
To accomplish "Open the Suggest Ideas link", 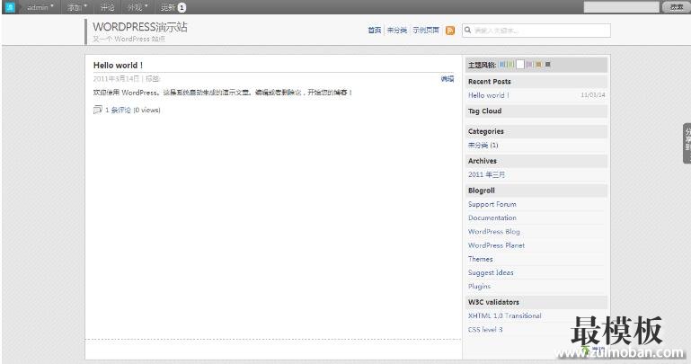I will [491, 272].
